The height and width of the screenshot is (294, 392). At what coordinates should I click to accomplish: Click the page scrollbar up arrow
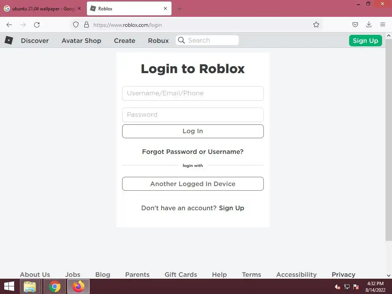pos(389,36)
